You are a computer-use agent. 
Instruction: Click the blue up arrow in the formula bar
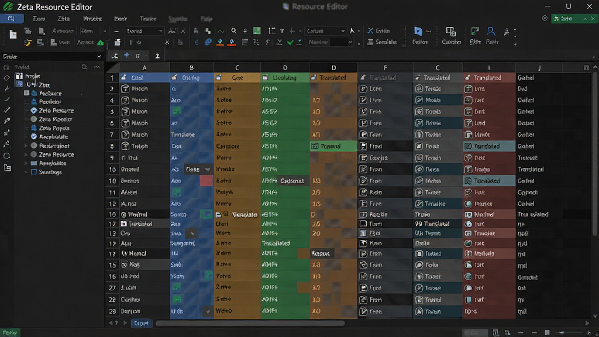(126, 56)
